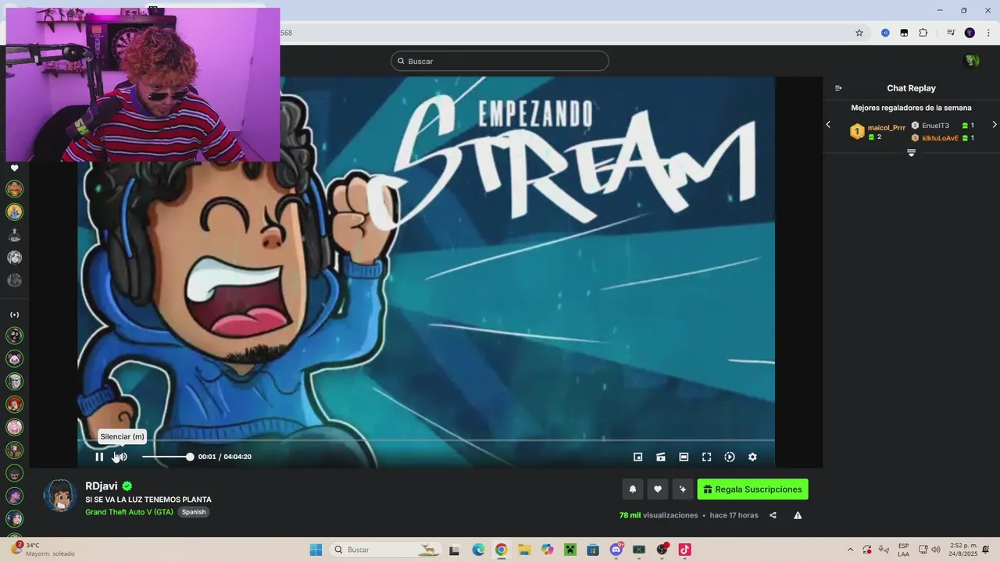Open the user profile avatar menu
This screenshot has width=1000, height=562.
[x=972, y=61]
